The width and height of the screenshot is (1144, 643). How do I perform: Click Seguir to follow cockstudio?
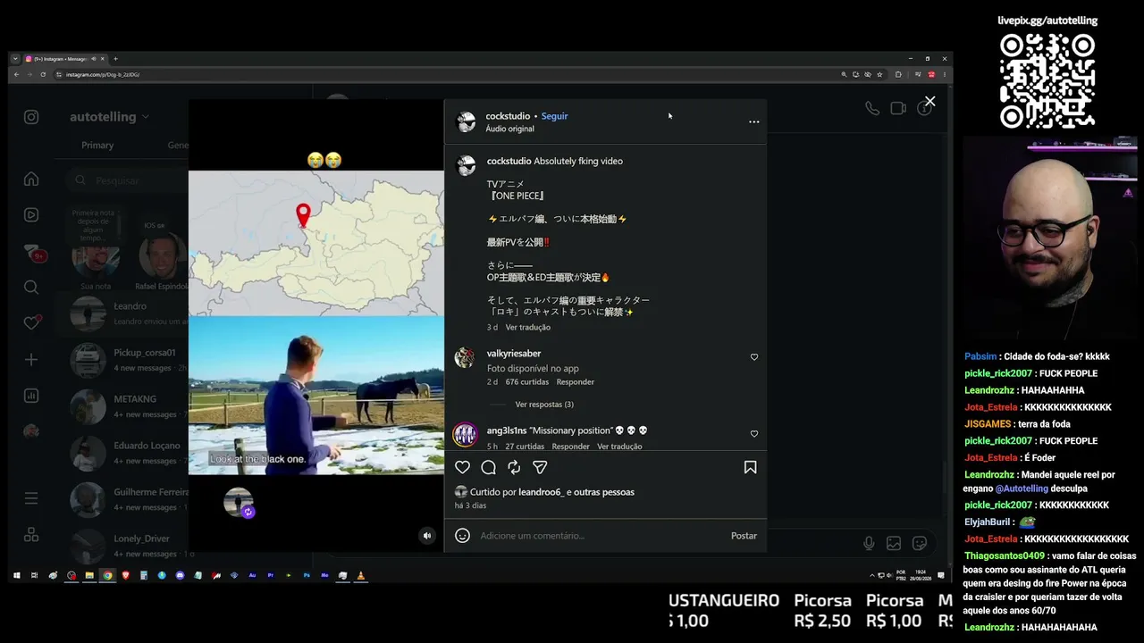554,116
